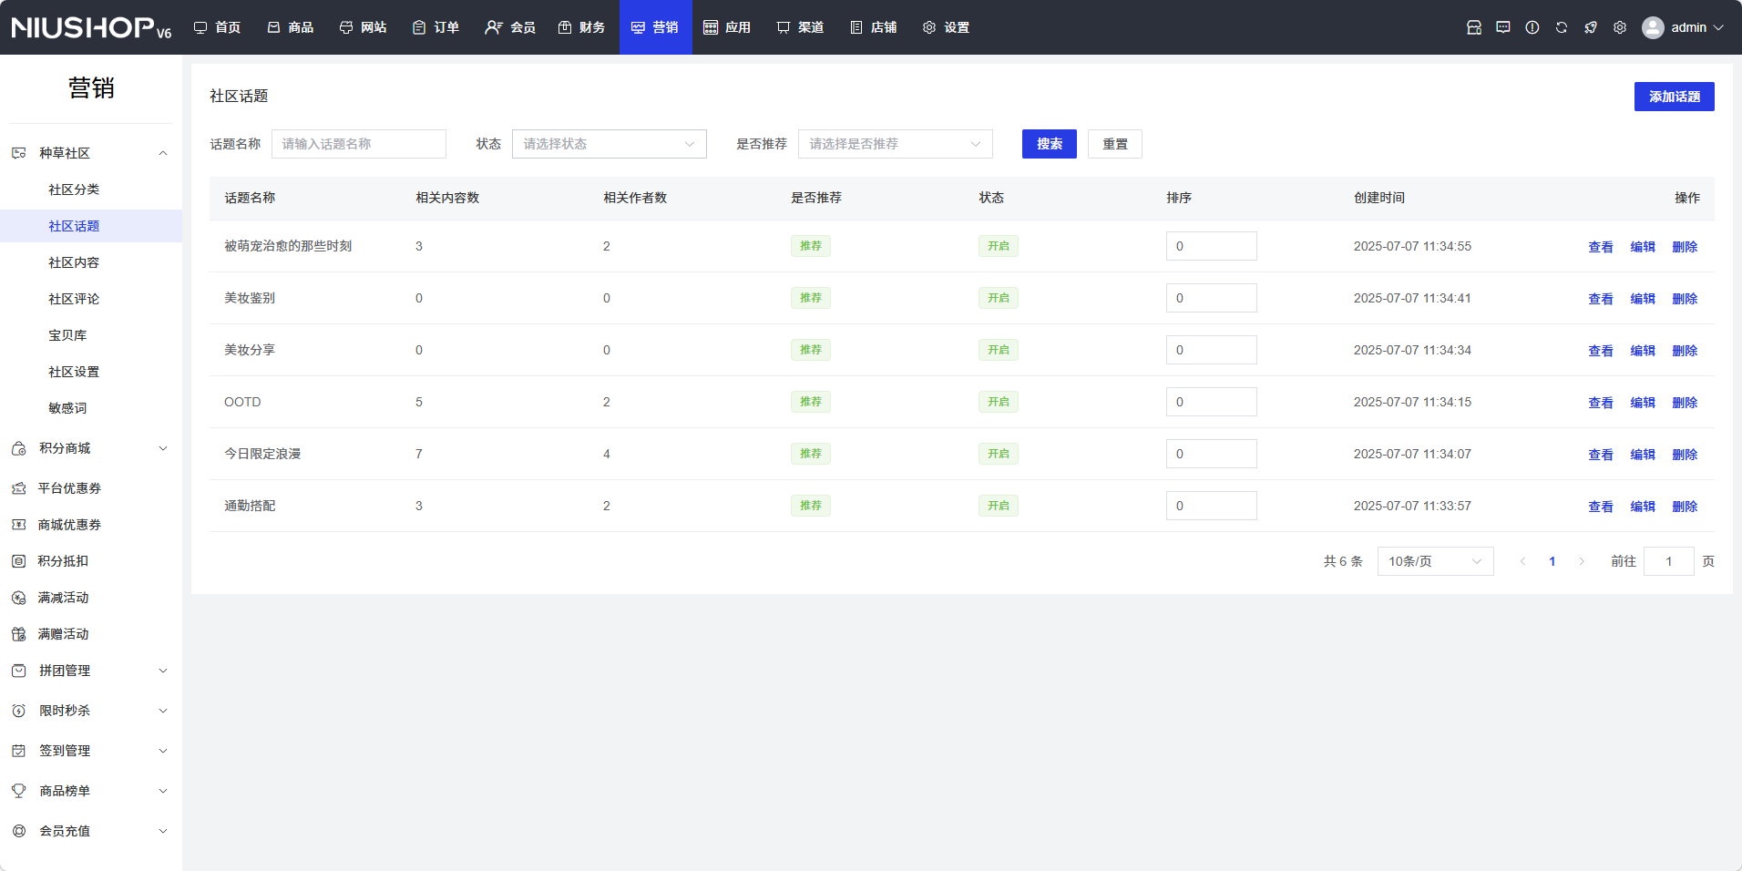Open the message chat bubble icon

click(1503, 27)
